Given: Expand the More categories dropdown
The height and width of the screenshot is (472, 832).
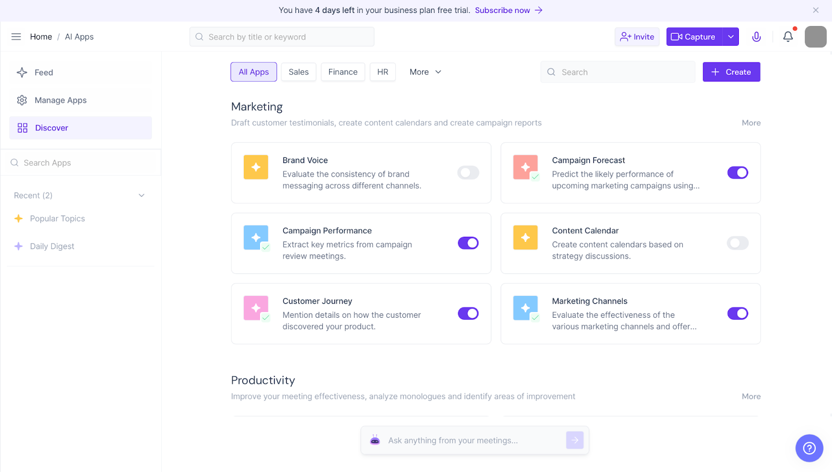Looking at the screenshot, I should (425, 72).
